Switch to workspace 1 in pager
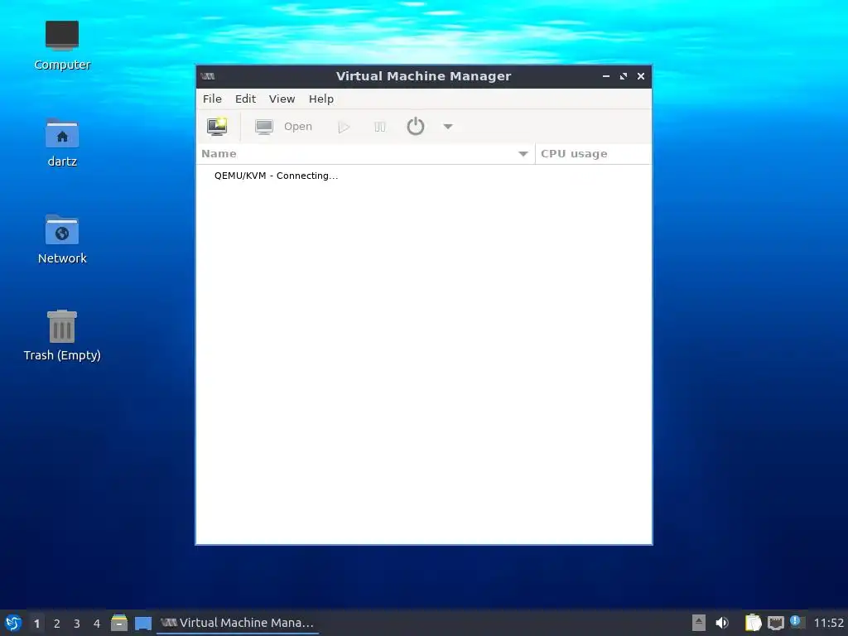 [x=36, y=624]
